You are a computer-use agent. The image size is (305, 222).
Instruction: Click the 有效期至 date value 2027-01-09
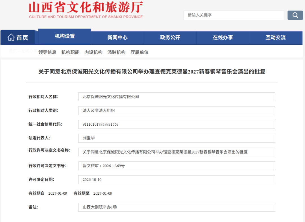103,194
